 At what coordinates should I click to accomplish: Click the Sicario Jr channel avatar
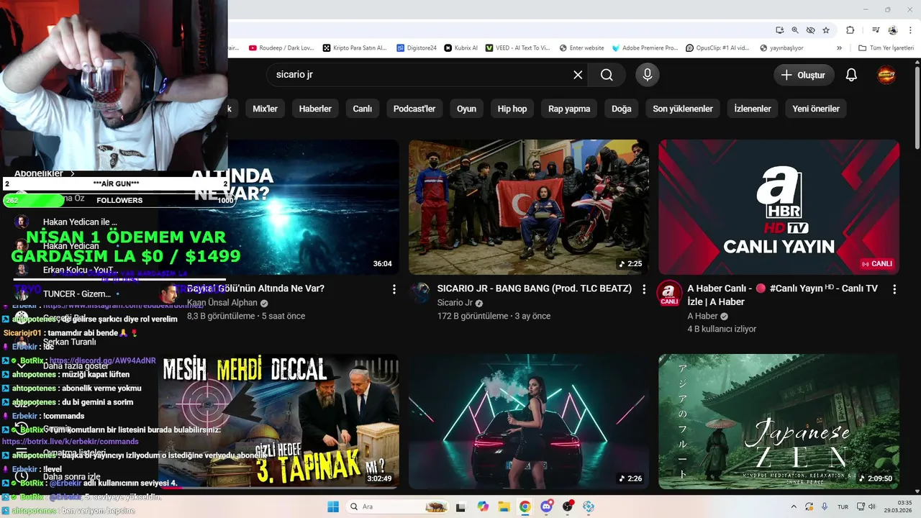(x=419, y=293)
